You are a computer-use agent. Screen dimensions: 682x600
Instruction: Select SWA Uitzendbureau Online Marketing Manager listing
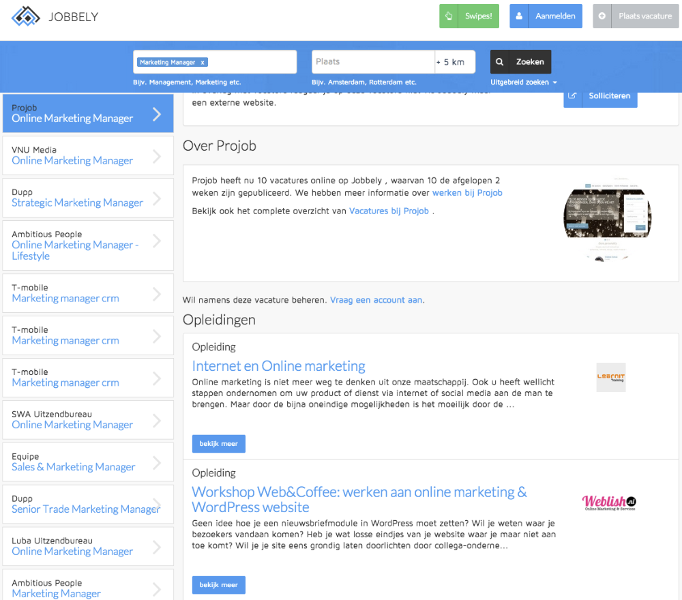click(x=88, y=420)
